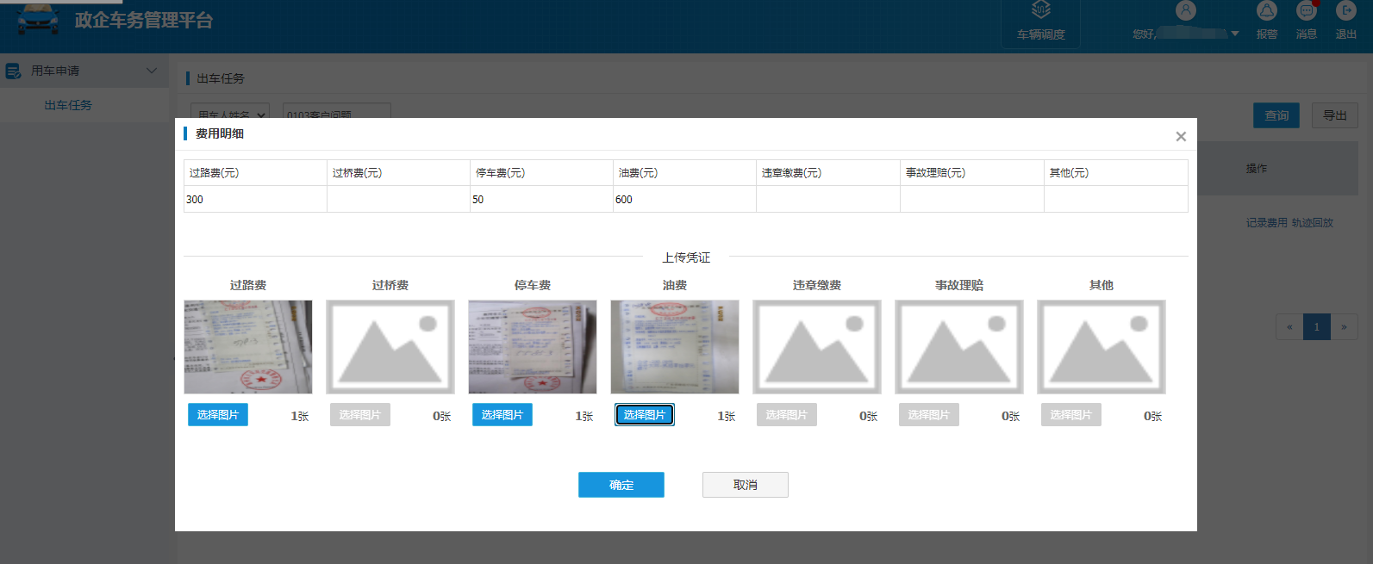Viewport: 1373px width, 564px height.
Task: Open the messages (消息) icon
Action: (1306, 11)
